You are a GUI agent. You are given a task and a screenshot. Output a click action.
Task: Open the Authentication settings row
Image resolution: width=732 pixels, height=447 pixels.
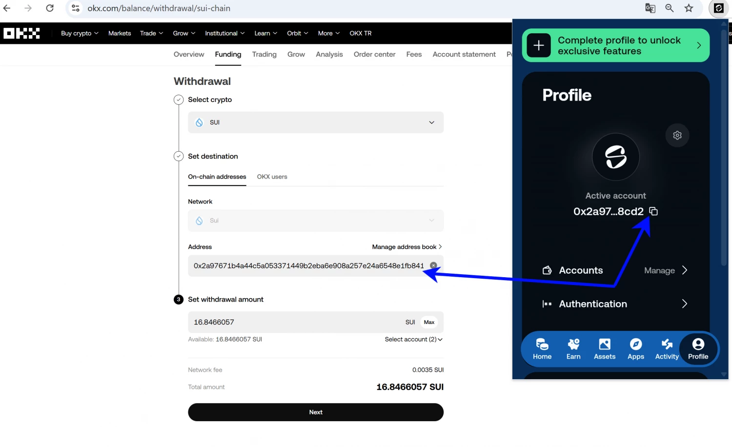tap(615, 304)
